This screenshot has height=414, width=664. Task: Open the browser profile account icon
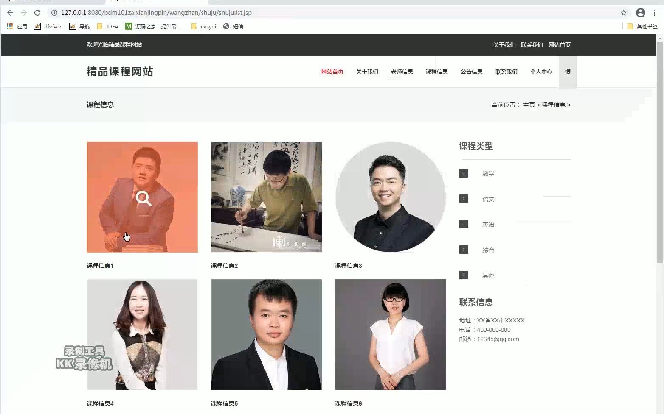click(641, 13)
